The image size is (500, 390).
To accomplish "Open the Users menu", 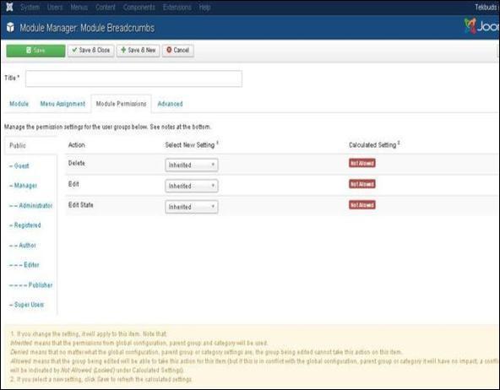I will tap(55, 7).
